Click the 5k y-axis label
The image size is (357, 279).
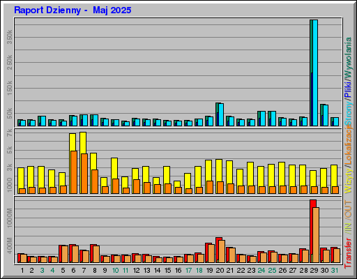pos(10,150)
